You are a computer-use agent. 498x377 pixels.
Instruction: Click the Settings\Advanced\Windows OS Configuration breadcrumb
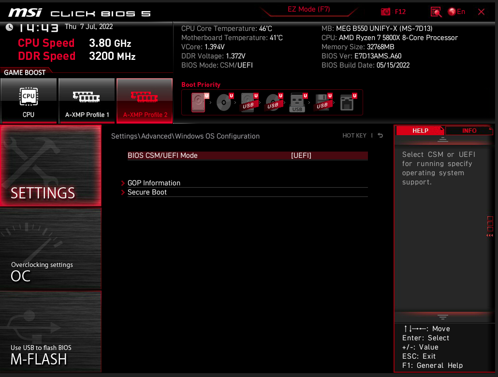coord(185,136)
